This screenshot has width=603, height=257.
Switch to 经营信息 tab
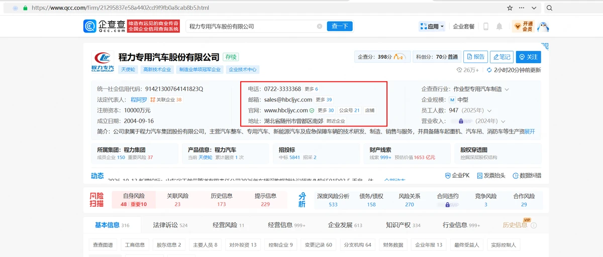tap(287, 225)
